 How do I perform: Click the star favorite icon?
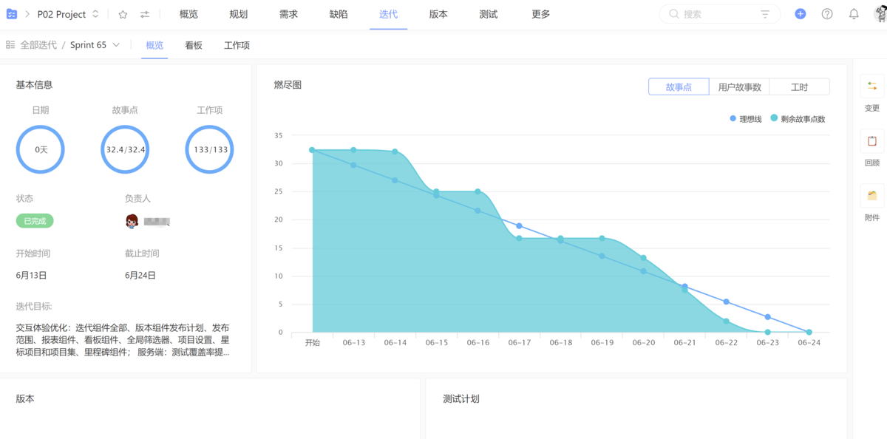coord(123,14)
